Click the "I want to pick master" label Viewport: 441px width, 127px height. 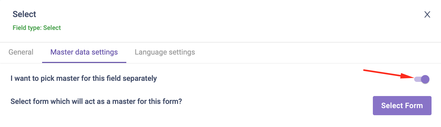click(83, 78)
